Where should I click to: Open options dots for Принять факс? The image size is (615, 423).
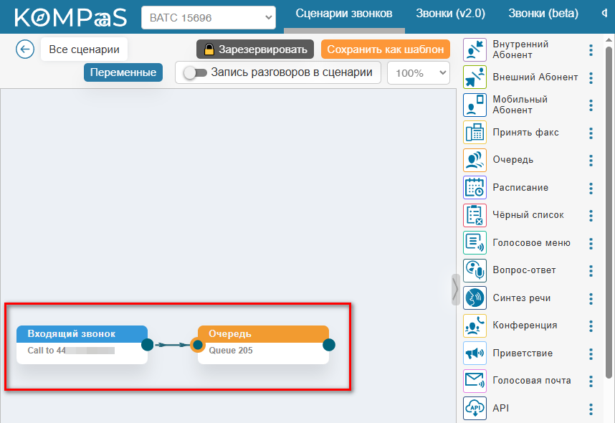[x=591, y=133]
